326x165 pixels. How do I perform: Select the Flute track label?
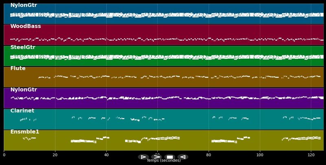pos(18,69)
